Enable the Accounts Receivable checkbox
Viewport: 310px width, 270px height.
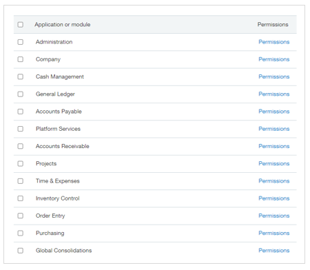point(21,146)
